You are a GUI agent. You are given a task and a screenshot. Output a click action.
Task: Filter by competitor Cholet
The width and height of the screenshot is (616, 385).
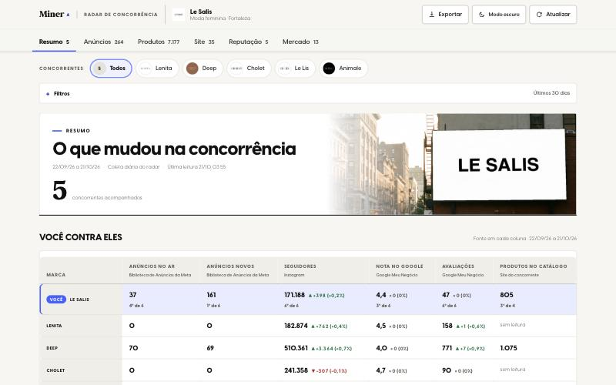tap(249, 69)
